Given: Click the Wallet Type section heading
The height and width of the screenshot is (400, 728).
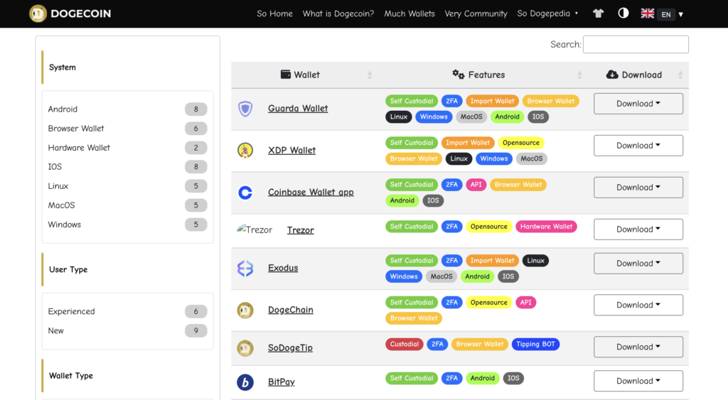Looking at the screenshot, I should [x=70, y=376].
